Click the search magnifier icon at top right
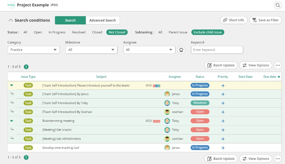This screenshot has width=285, height=164. coord(278,5)
